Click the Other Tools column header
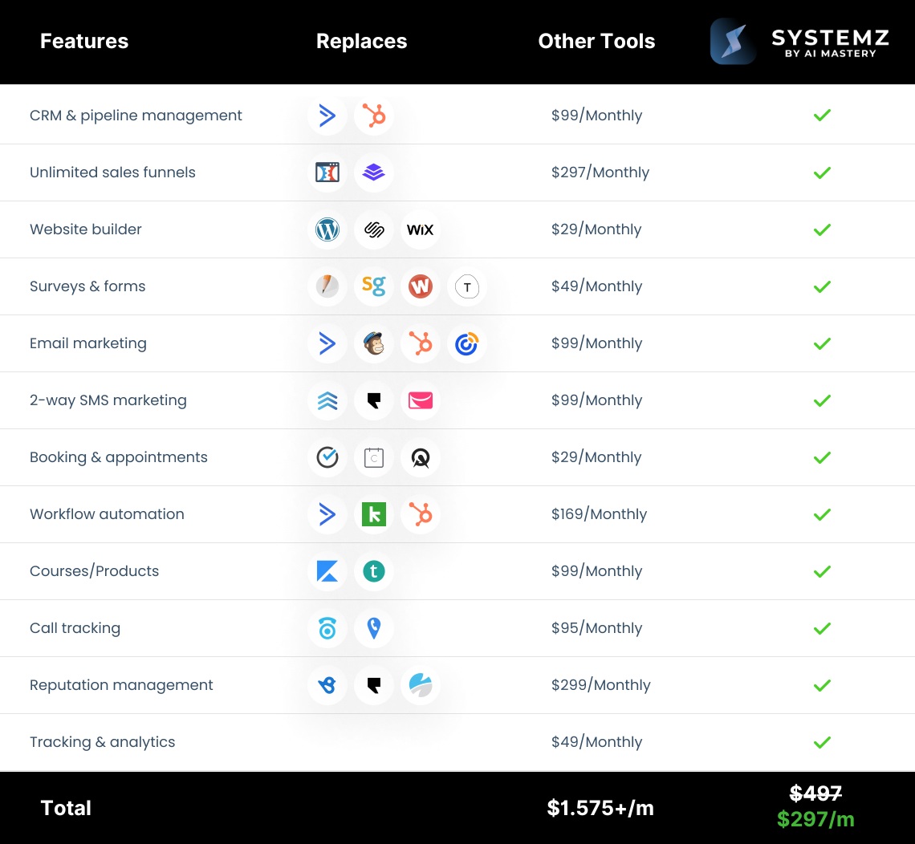This screenshot has height=844, width=915. [596, 42]
